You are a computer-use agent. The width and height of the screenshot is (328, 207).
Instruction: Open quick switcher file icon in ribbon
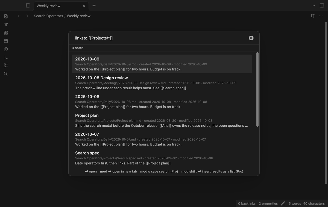coord(6,16)
